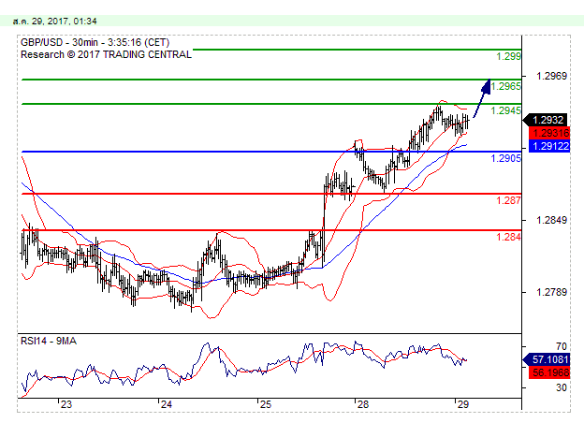Image resolution: width=584 pixels, height=423 pixels.
Task: Click the red 1.29316 price tag
Action: pos(547,133)
